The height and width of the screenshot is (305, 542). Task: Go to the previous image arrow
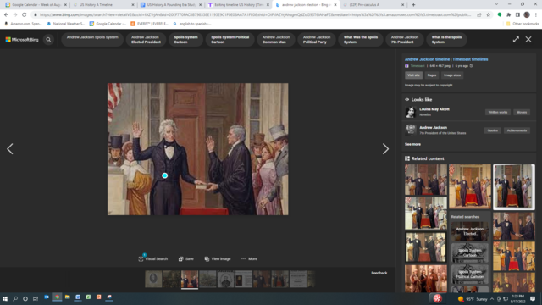click(10, 149)
